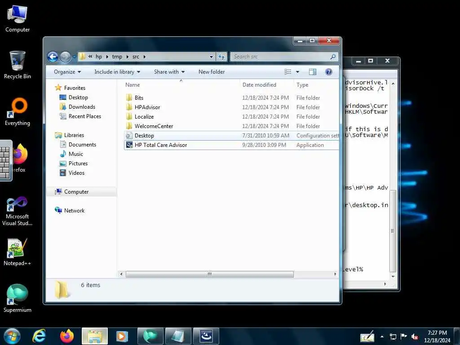Click the change view icon

coord(288,72)
